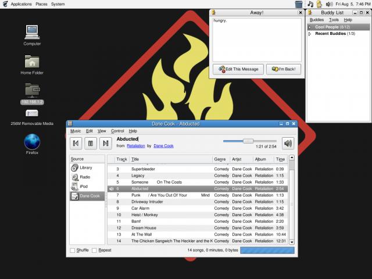The image size is (372, 279).
Task: Select the Dane Cook playlist source
Action: point(87,196)
